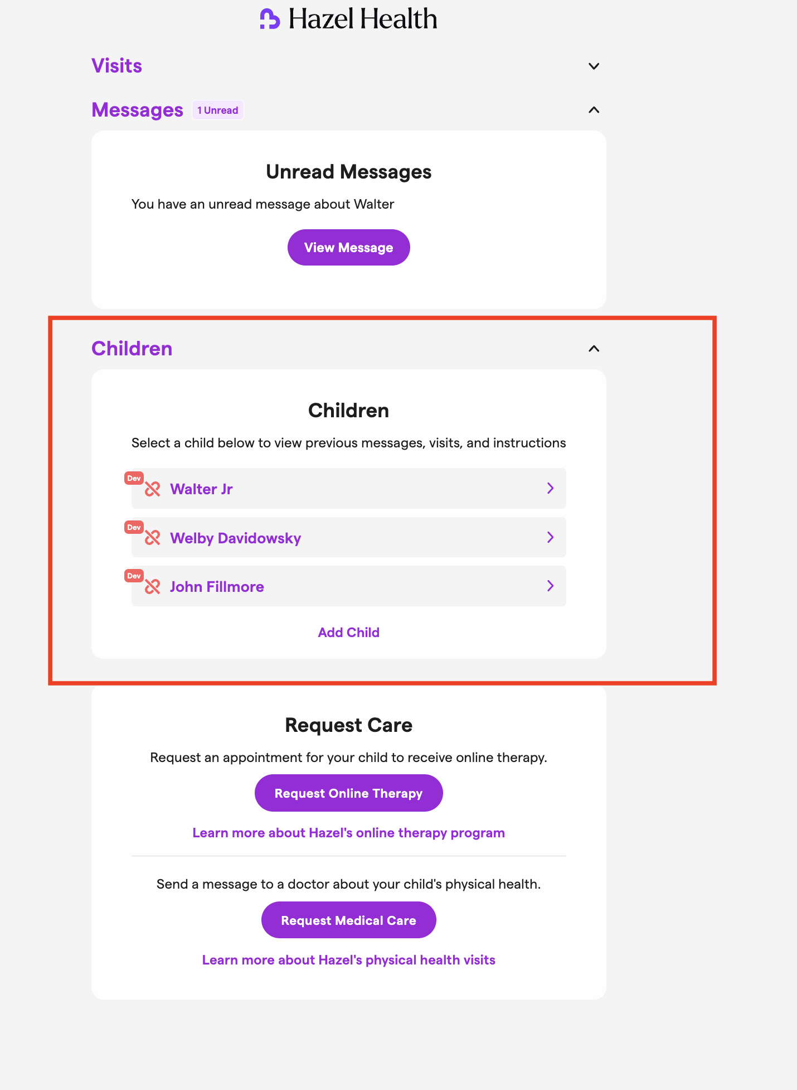This screenshot has width=797, height=1090.
Task: Click the Request Online Therapy button
Action: coord(348,793)
